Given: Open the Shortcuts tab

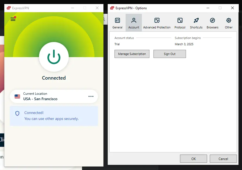Looking at the screenshot, I should tap(196, 23).
